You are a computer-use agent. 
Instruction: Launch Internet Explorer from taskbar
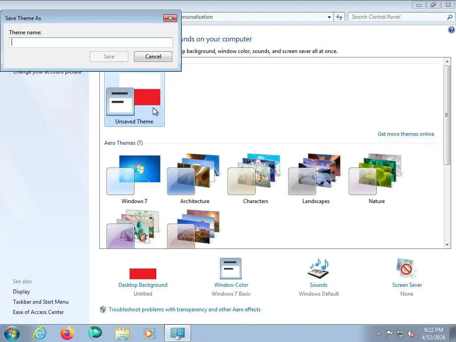(x=40, y=333)
